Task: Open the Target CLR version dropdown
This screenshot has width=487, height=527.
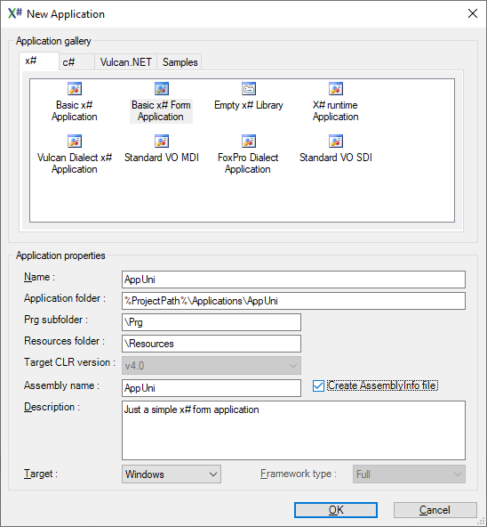Action: coord(212,365)
